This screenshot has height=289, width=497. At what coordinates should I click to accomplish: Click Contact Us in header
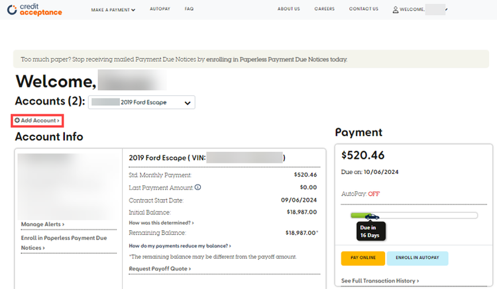364,9
